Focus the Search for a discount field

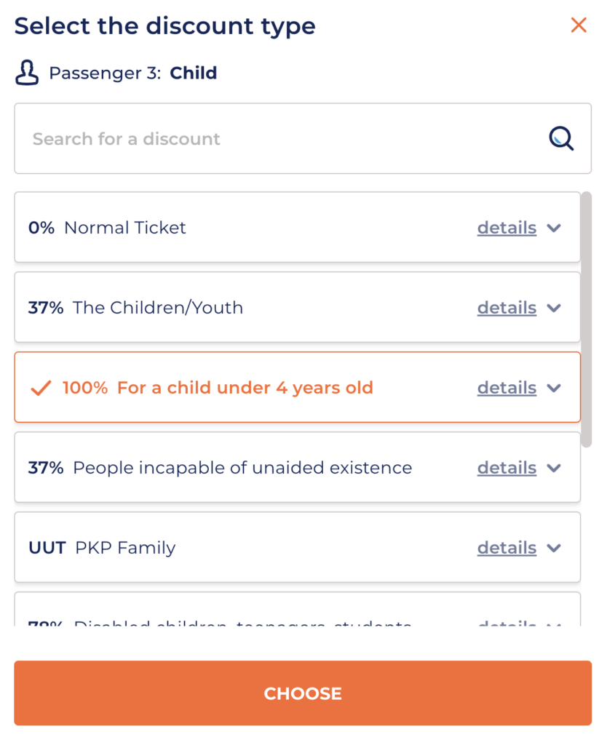[277, 138]
